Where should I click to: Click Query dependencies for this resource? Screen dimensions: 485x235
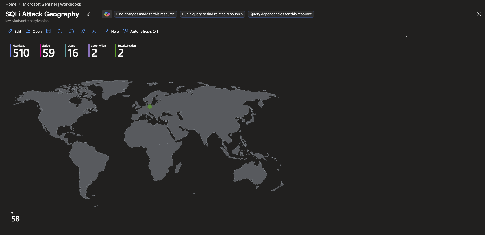(x=281, y=14)
